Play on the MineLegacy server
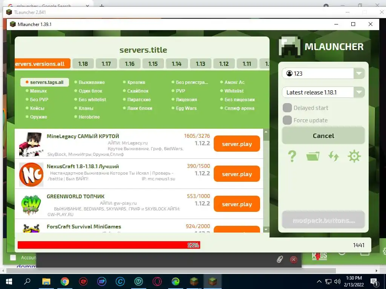 (237, 144)
